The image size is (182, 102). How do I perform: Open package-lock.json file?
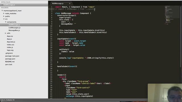point(12,56)
